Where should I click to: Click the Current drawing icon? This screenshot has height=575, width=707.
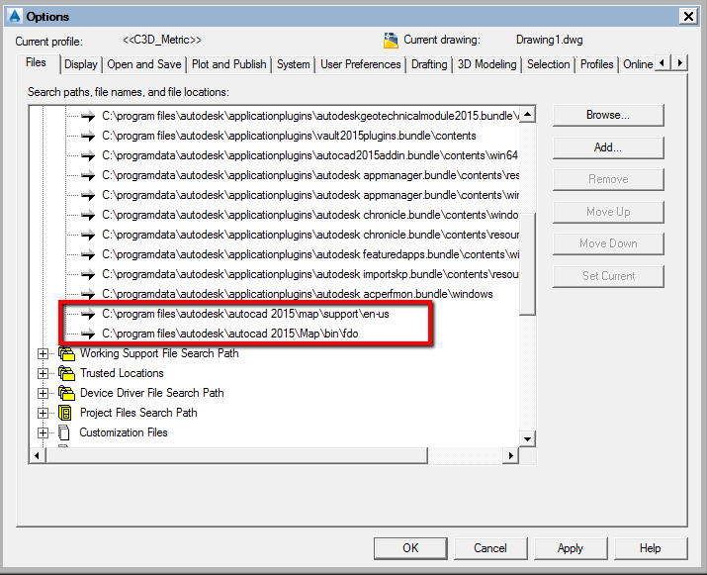tap(391, 41)
